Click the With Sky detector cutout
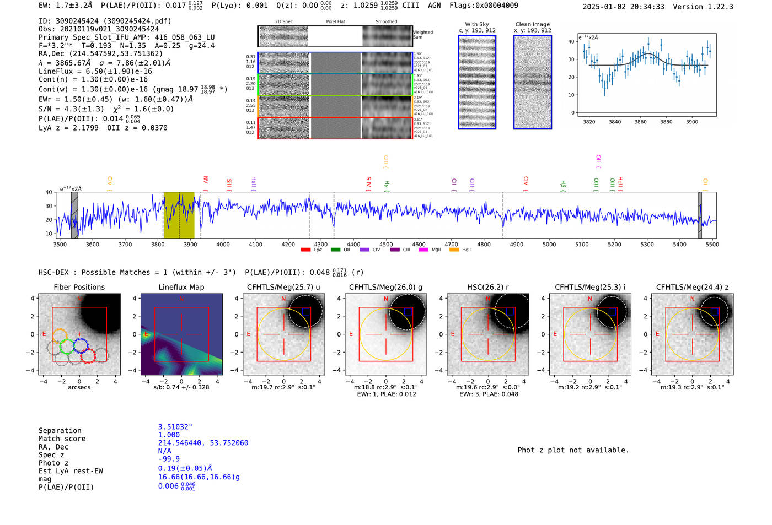Image resolution: width=772 pixels, height=525 pixels. (477, 82)
